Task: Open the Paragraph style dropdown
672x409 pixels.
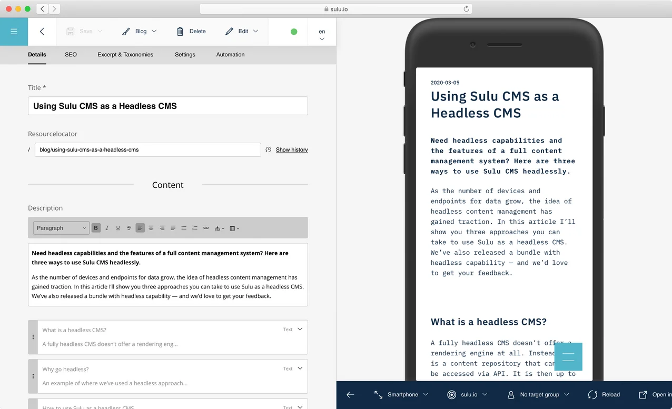Action: pos(61,227)
